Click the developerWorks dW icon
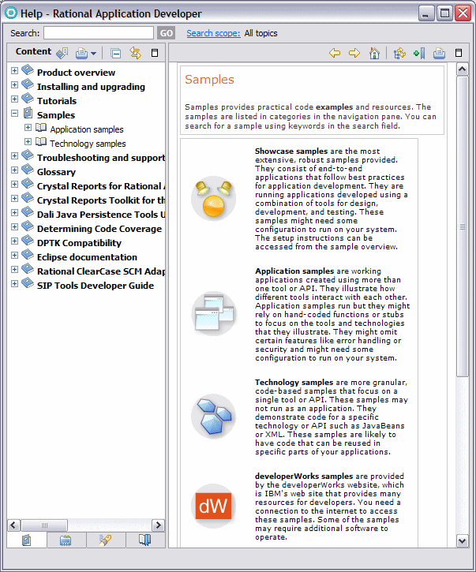 214,506
